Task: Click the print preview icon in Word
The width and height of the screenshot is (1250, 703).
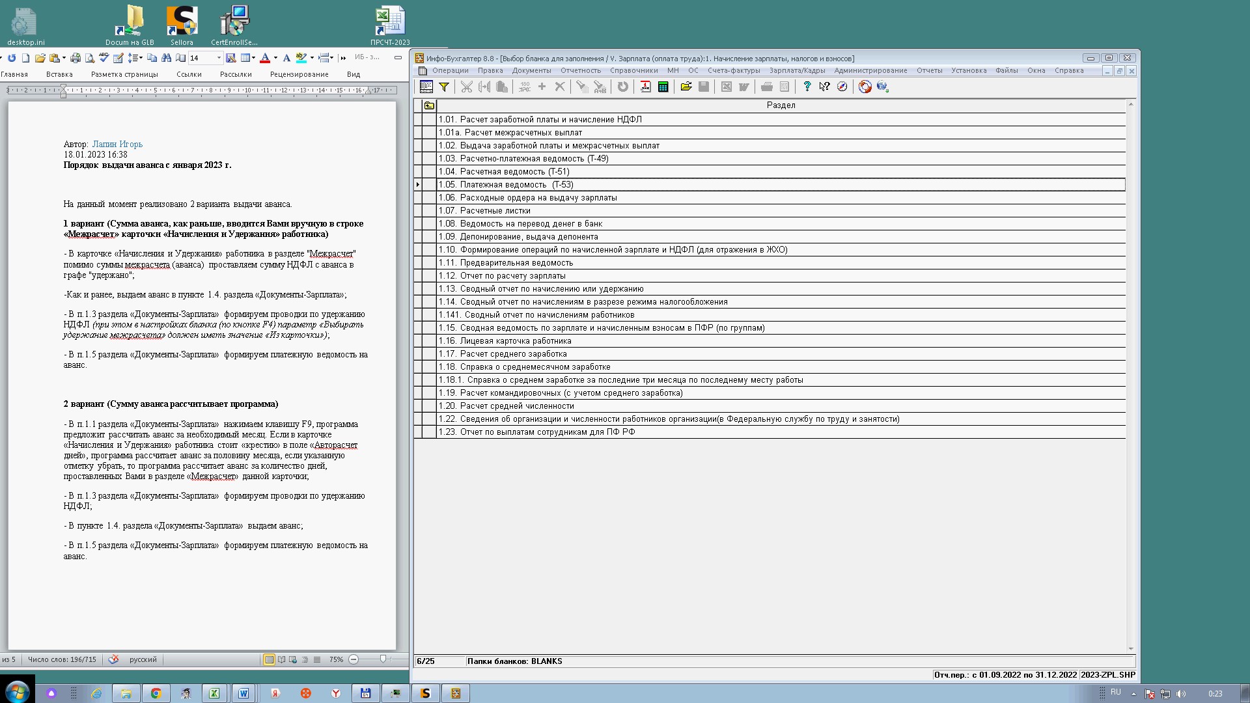Action: [x=90, y=58]
